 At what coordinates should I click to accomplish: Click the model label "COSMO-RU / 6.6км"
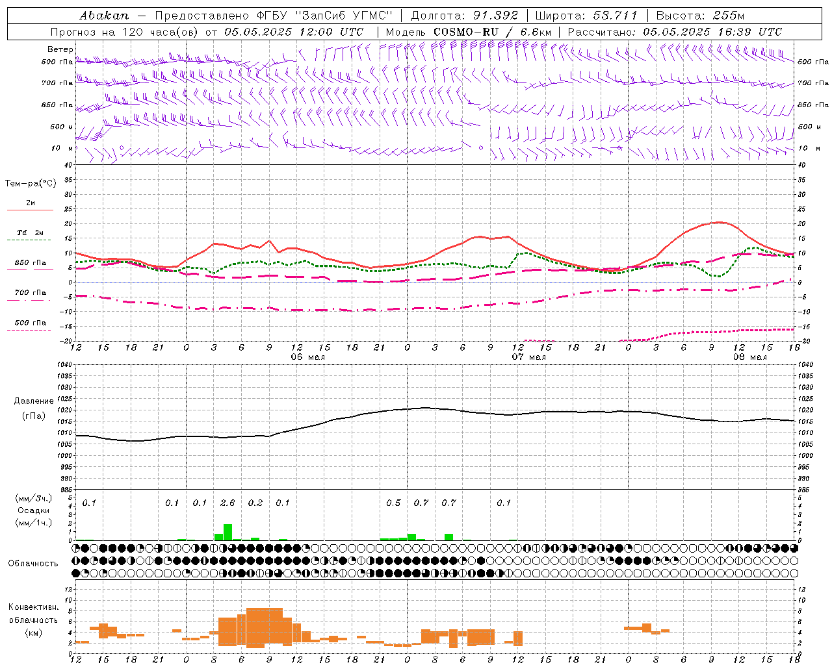492,32
